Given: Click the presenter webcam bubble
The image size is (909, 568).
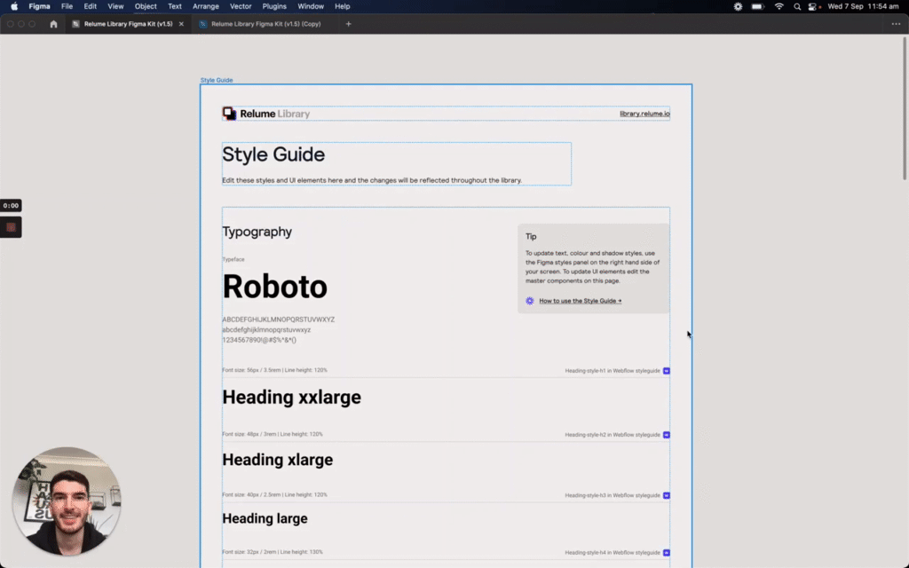Looking at the screenshot, I should 67,501.
